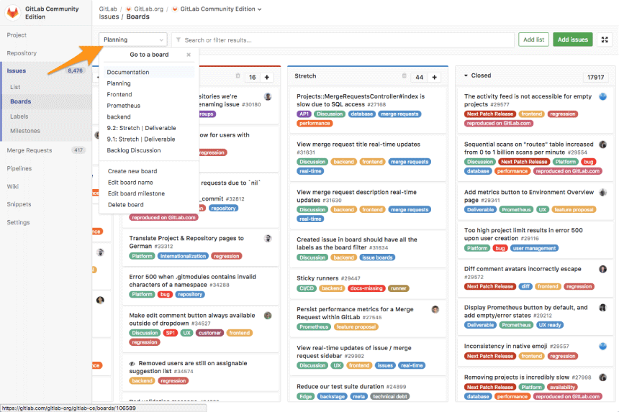Click the confidential eye-slash icon on Removed users issue

coord(132,364)
